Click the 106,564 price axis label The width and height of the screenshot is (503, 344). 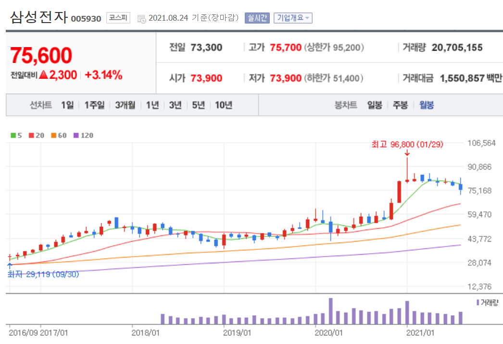[481, 143]
